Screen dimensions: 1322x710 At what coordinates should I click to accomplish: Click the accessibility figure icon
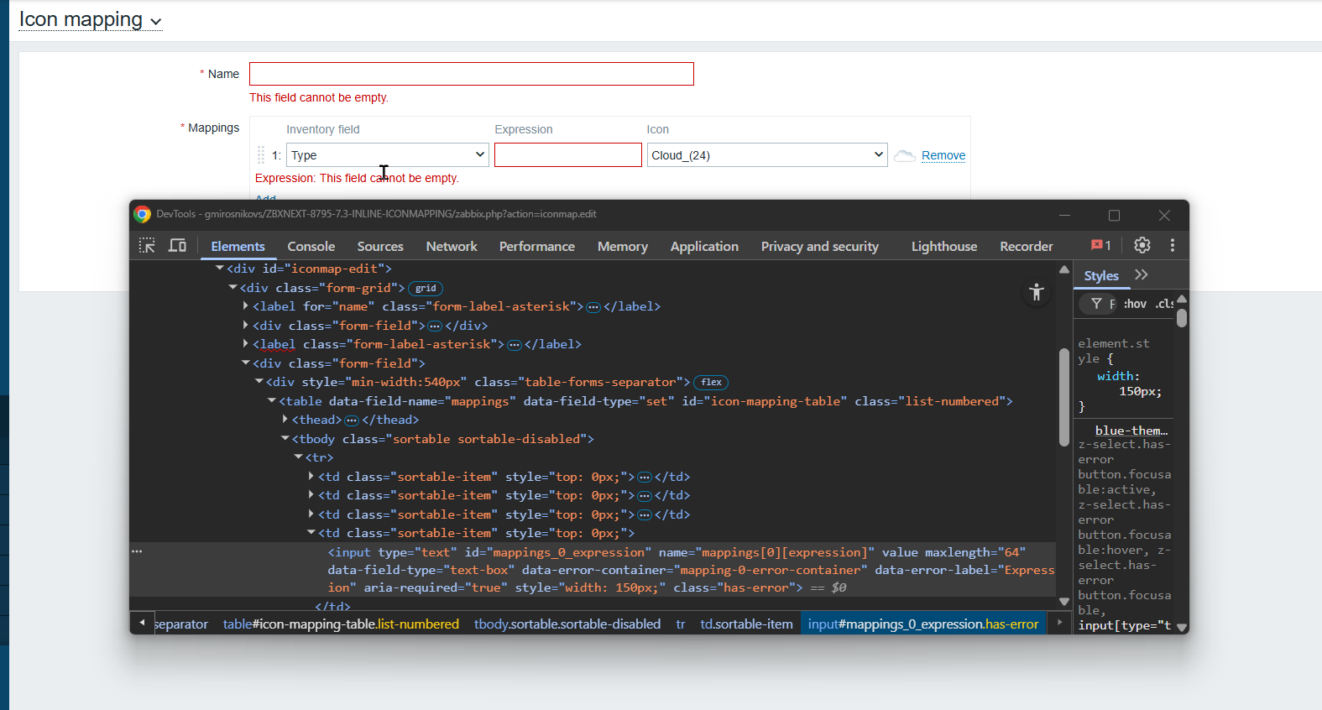pyautogui.click(x=1037, y=292)
